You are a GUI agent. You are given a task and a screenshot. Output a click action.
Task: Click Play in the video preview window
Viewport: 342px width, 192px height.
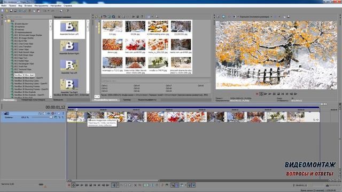point(270,94)
